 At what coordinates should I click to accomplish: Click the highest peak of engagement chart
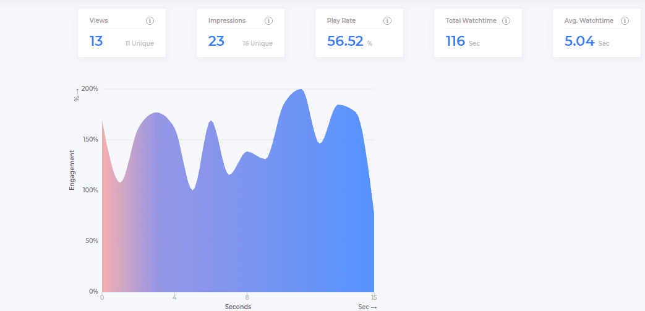301,90
